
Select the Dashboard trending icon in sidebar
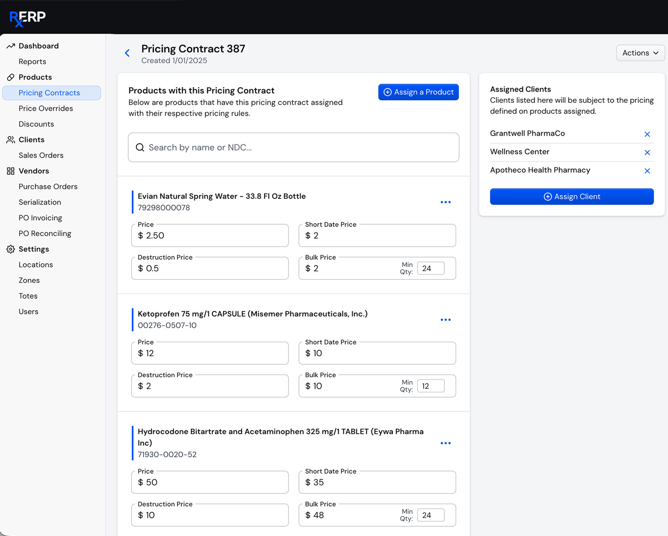pos(10,46)
